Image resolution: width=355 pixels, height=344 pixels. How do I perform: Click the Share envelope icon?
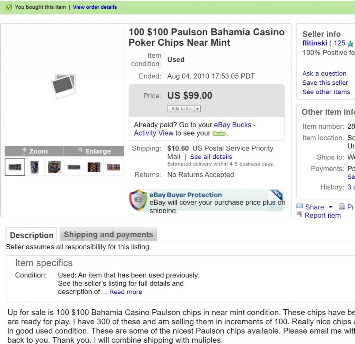pos(299,206)
